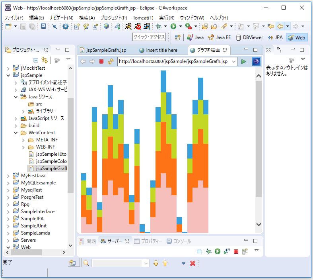Open the ファイル(F) menu

(x=14, y=18)
